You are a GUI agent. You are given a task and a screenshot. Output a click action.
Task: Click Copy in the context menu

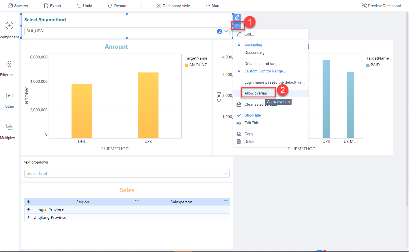(x=249, y=134)
